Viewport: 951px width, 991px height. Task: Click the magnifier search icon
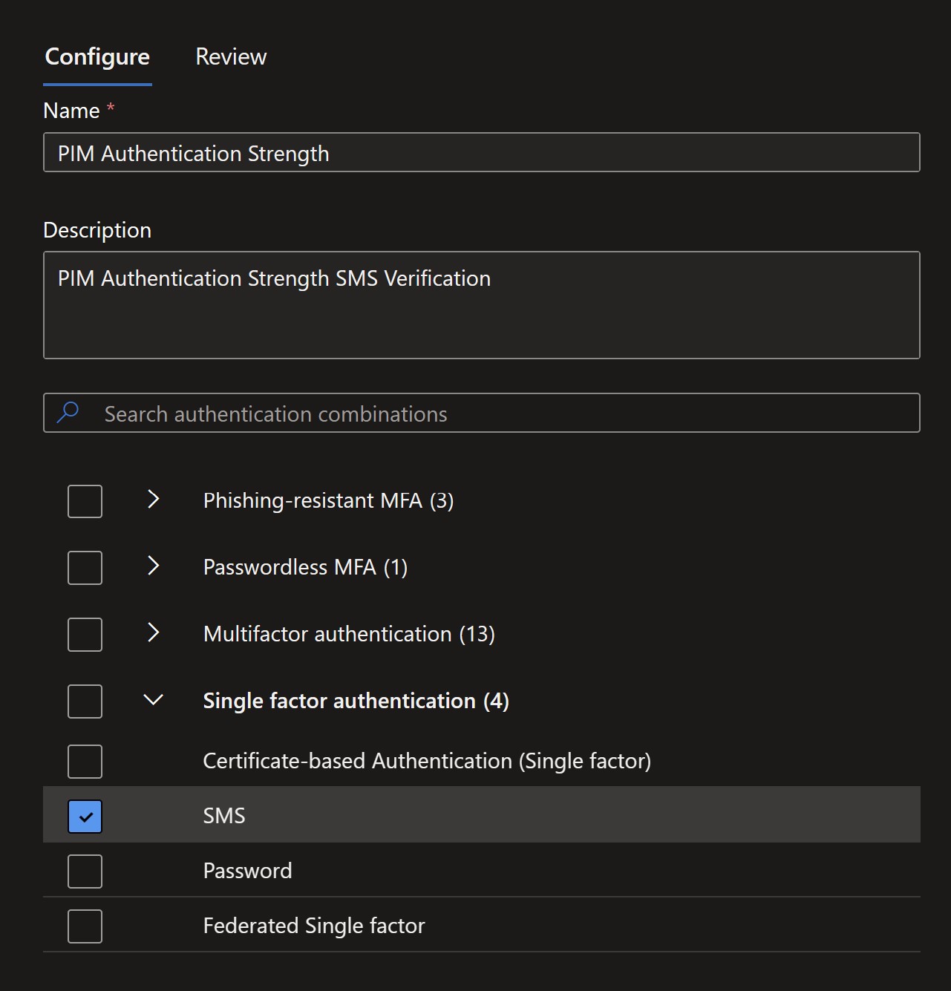coord(68,412)
